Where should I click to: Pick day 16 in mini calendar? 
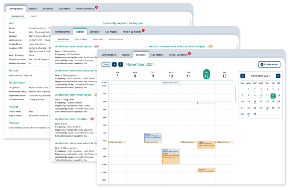[255, 102]
